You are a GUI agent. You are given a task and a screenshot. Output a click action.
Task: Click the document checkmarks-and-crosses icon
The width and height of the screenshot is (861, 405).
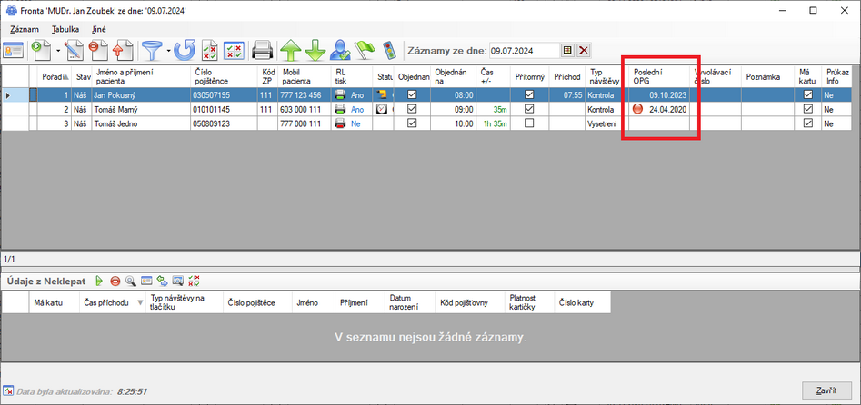coord(210,51)
